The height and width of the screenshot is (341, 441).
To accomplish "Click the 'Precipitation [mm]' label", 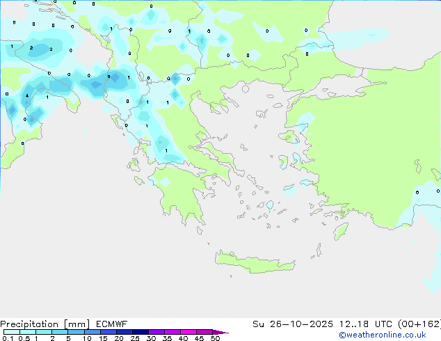I will (x=45, y=324).
